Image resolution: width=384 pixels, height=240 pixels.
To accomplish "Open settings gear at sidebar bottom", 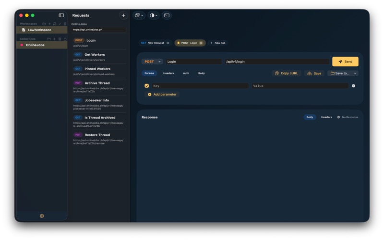I will [42, 216].
